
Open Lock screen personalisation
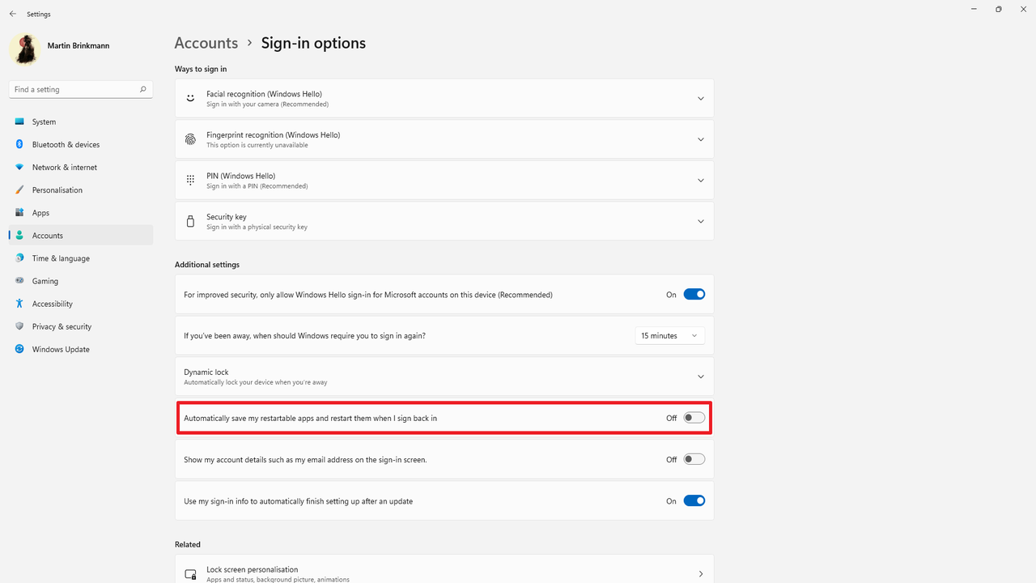[444, 572]
